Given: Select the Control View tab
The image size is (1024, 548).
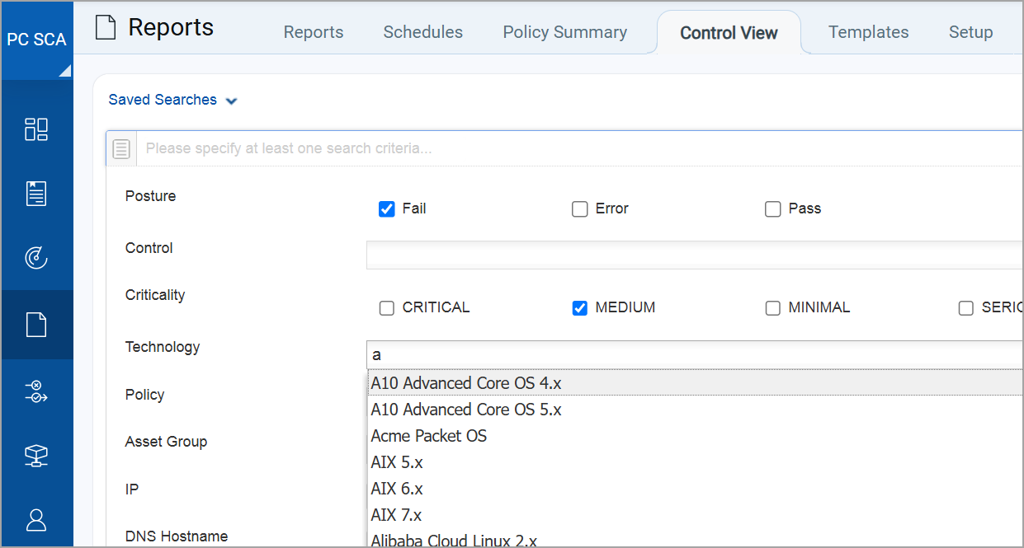Looking at the screenshot, I should (729, 33).
